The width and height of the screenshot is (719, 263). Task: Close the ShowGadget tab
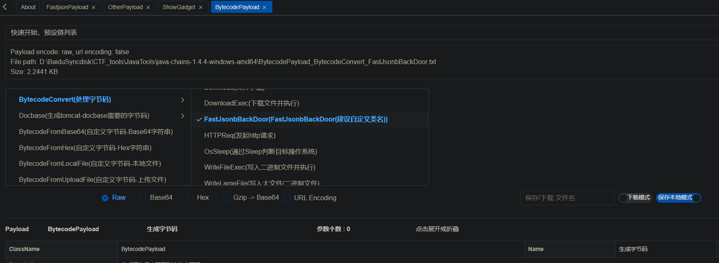click(201, 7)
